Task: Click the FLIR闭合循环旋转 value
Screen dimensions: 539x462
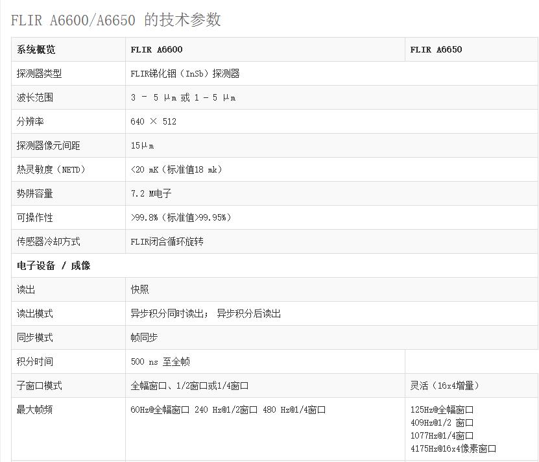Action: 167,241
